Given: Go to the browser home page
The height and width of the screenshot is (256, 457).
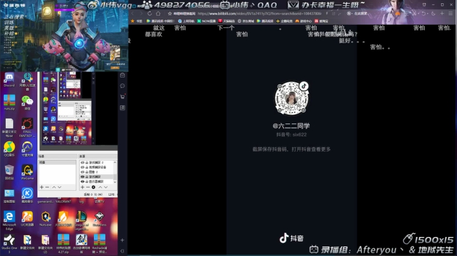Looking at the screenshot, I should [158, 14].
